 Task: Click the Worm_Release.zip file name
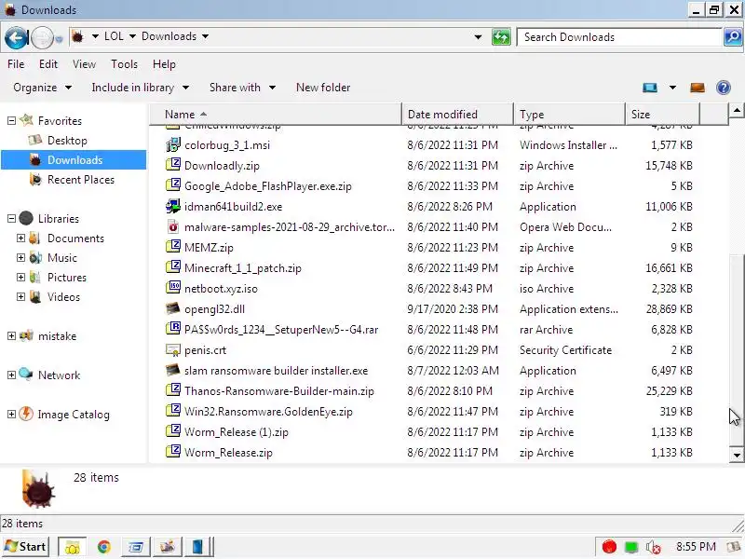pyautogui.click(x=228, y=453)
